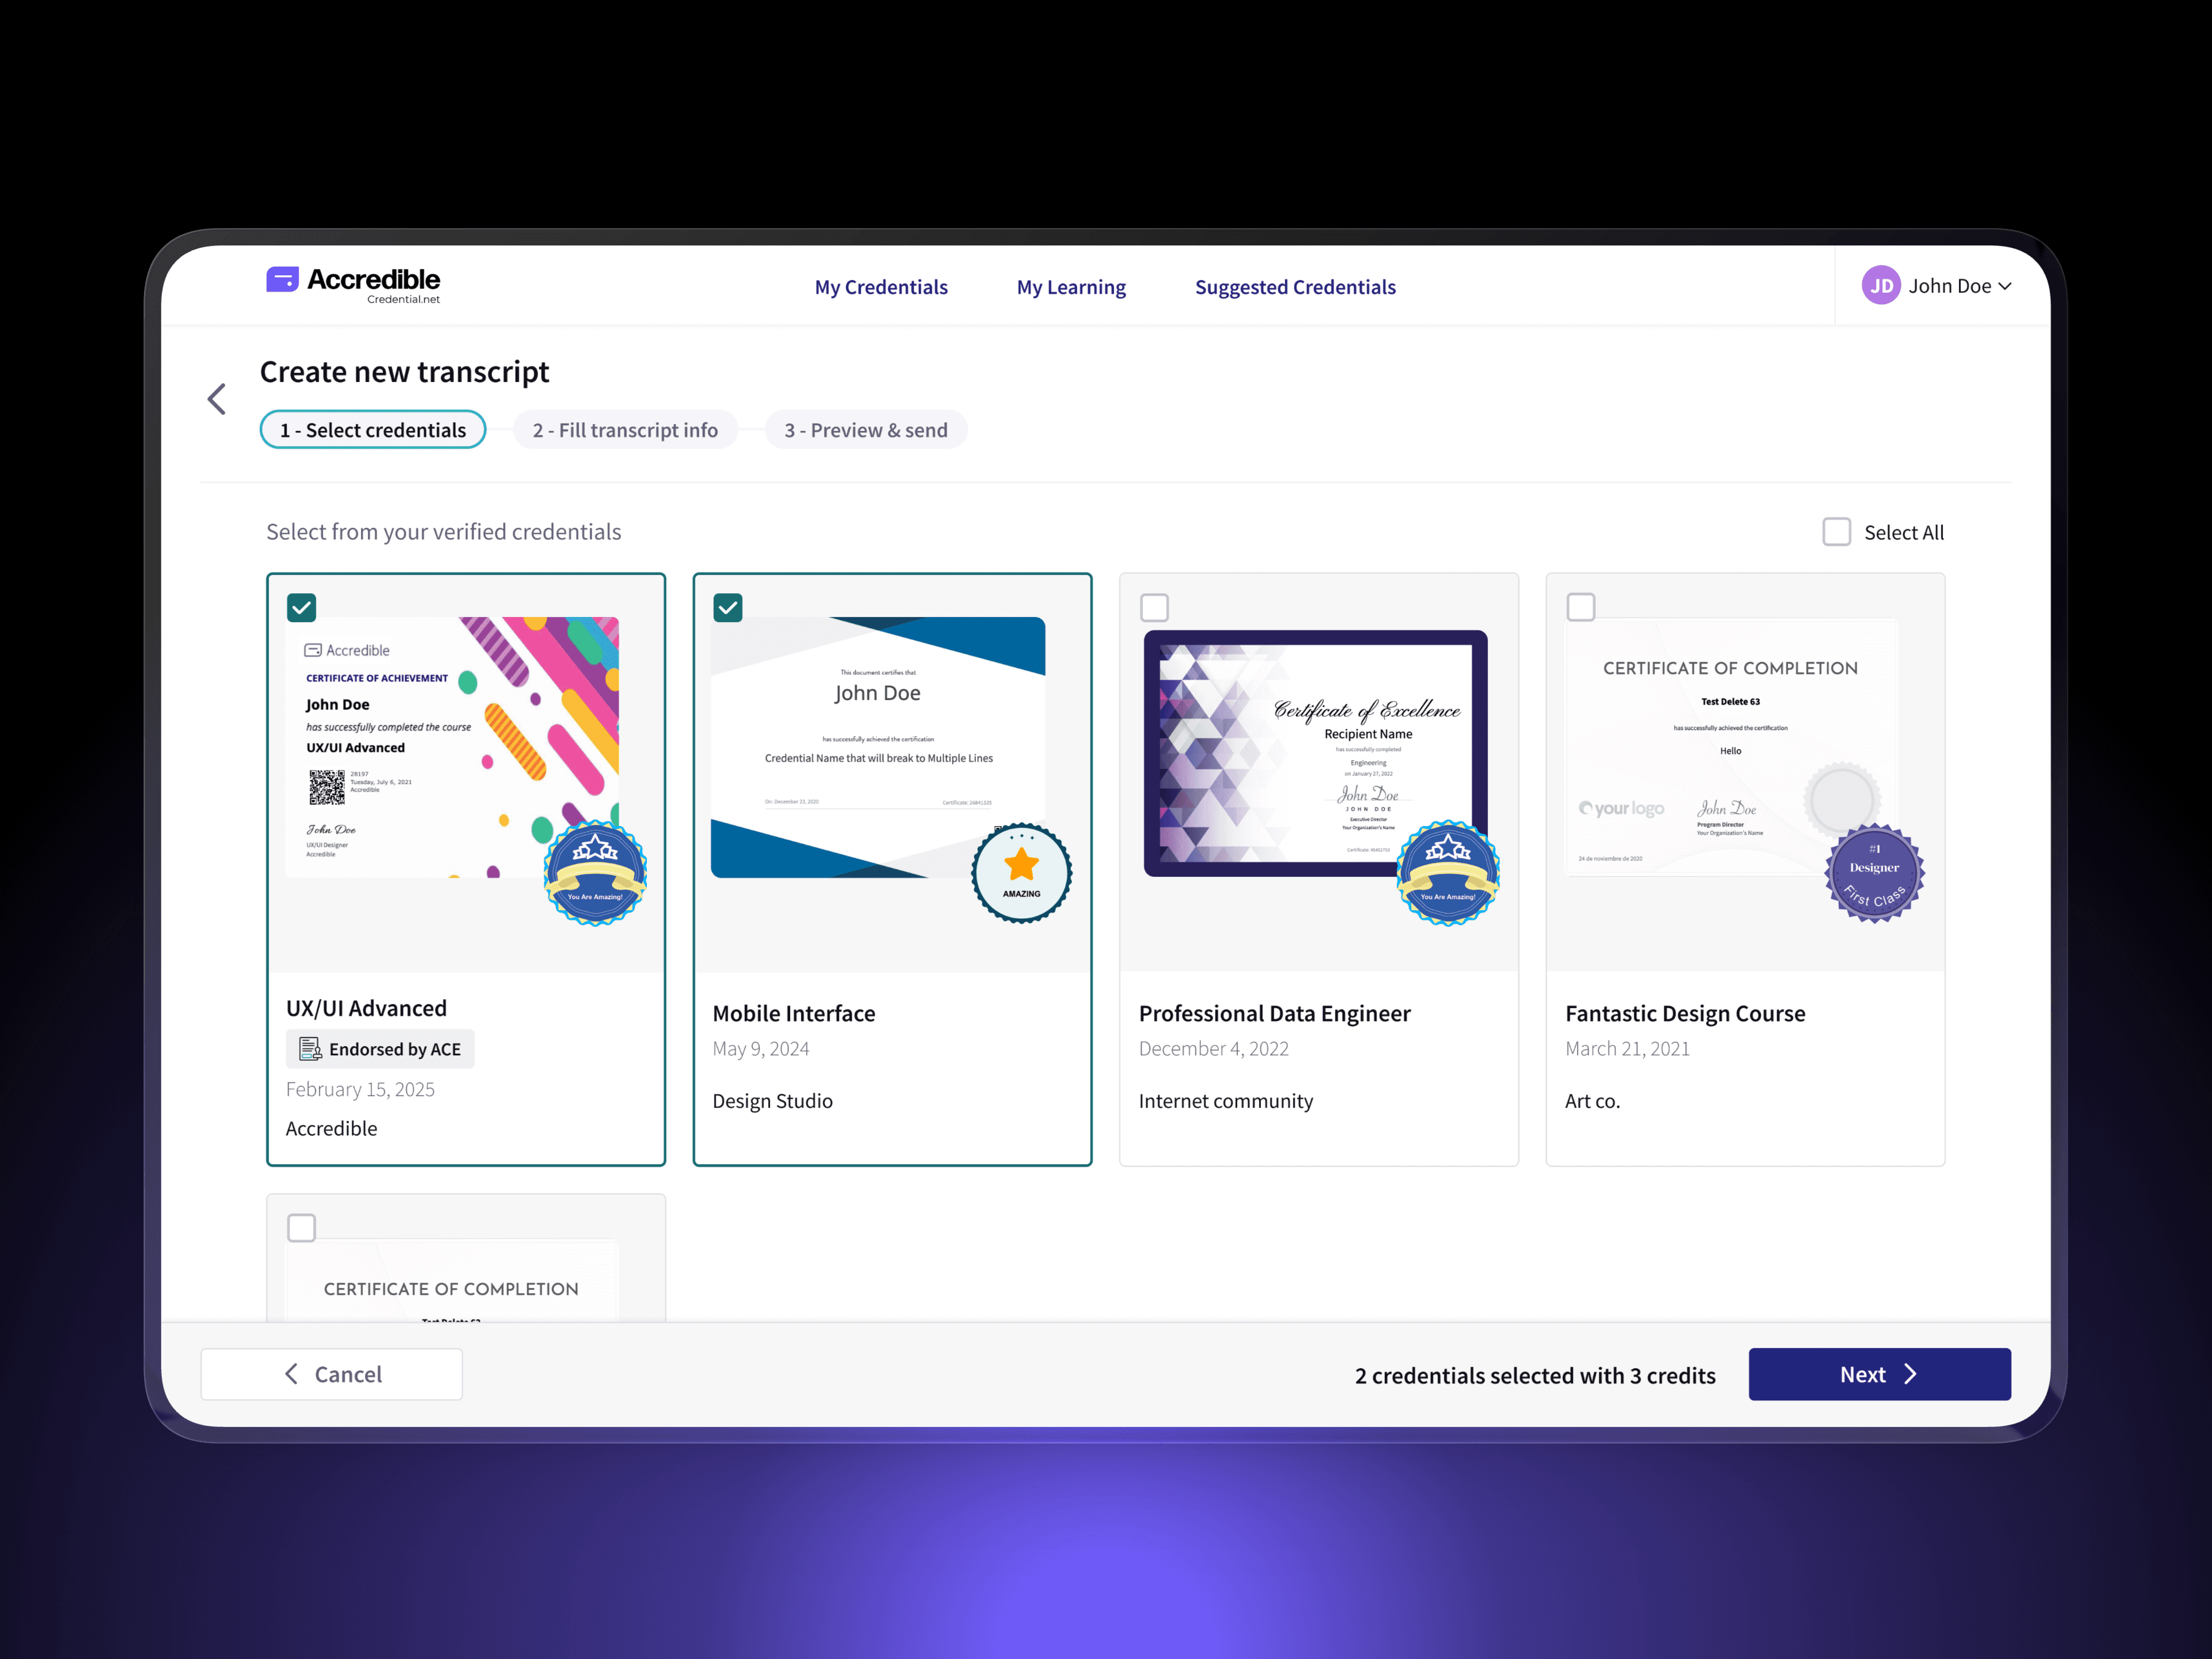This screenshot has height=1659, width=2212.
Task: Click the Endorsed by ACE tag
Action: click(x=380, y=1049)
